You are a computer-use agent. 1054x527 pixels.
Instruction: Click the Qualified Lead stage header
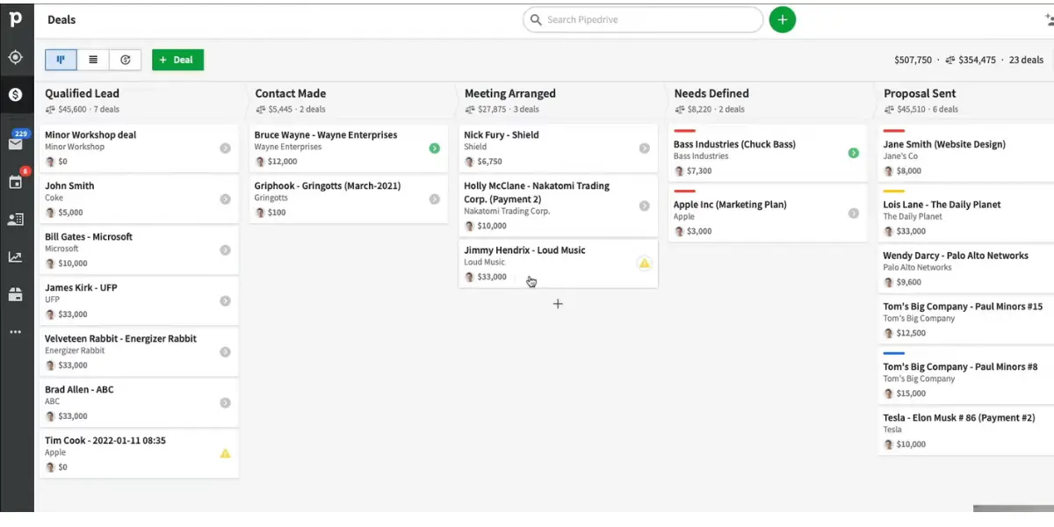pos(82,93)
